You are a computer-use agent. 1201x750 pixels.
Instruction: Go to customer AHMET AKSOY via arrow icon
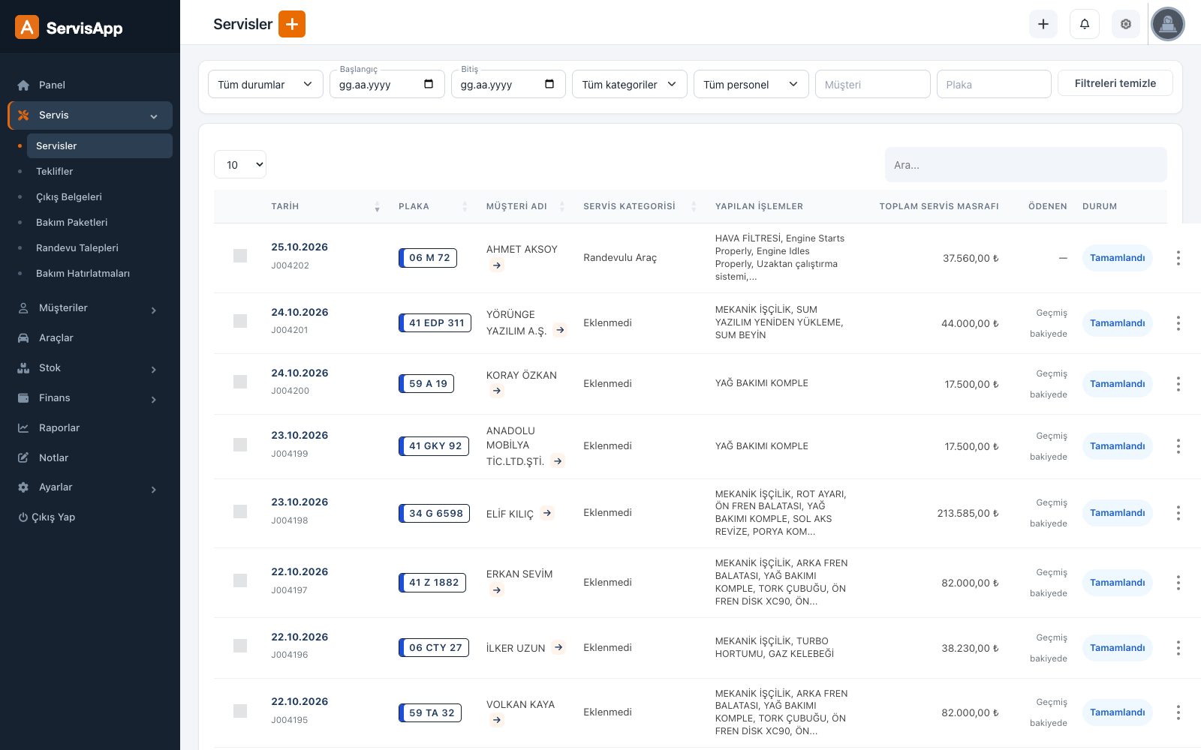496,265
